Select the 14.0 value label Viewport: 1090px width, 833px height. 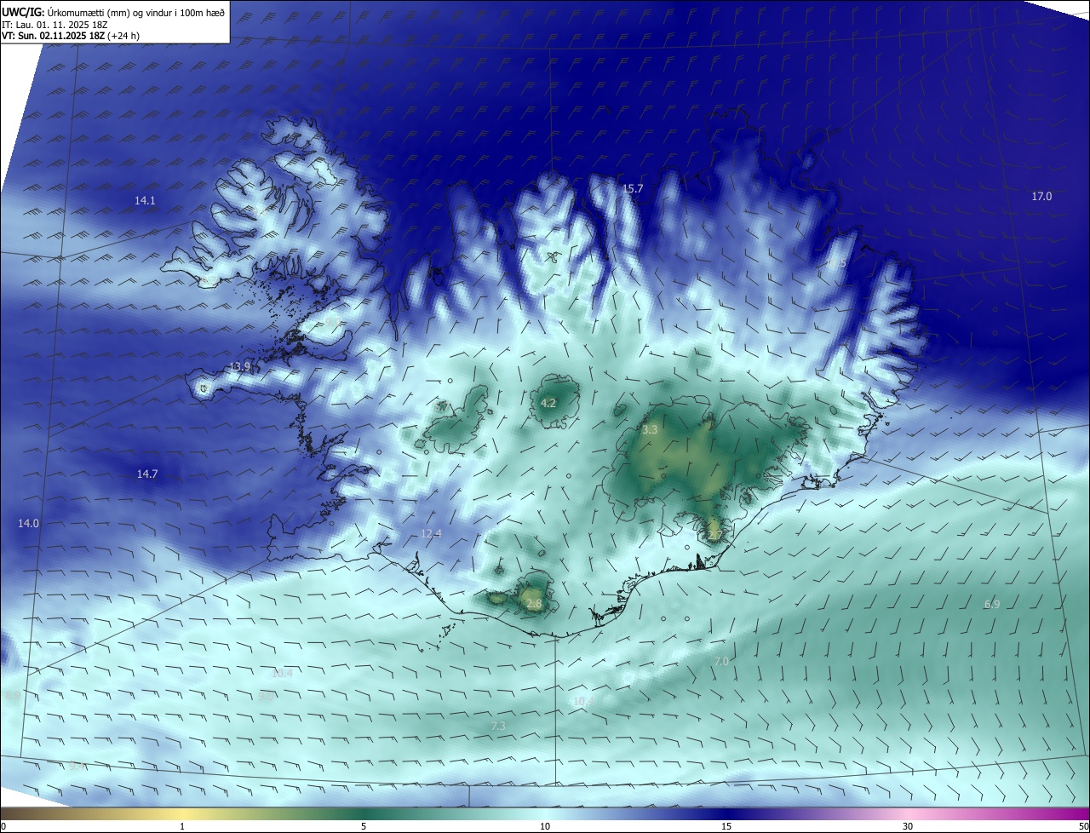(28, 524)
